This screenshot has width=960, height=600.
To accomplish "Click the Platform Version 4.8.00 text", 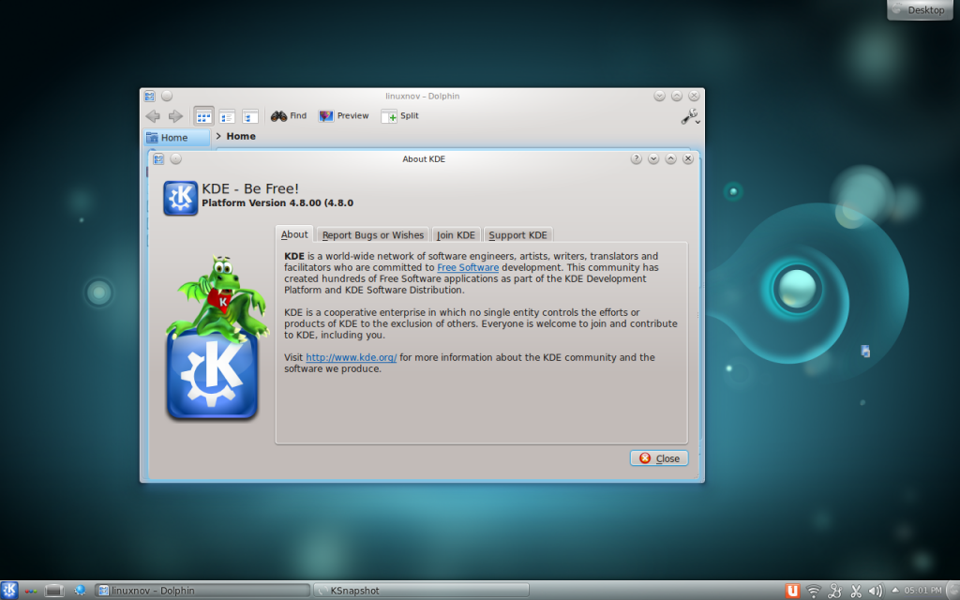I will point(277,203).
